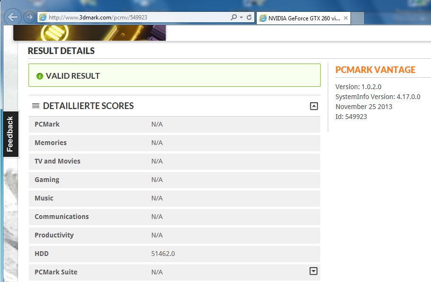
Task: Click the N/A value in TV and Movies row
Action: point(157,161)
